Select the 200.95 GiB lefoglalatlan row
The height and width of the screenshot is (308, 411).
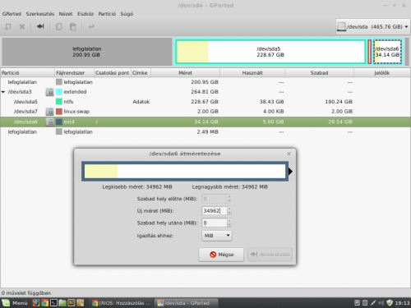205,82
